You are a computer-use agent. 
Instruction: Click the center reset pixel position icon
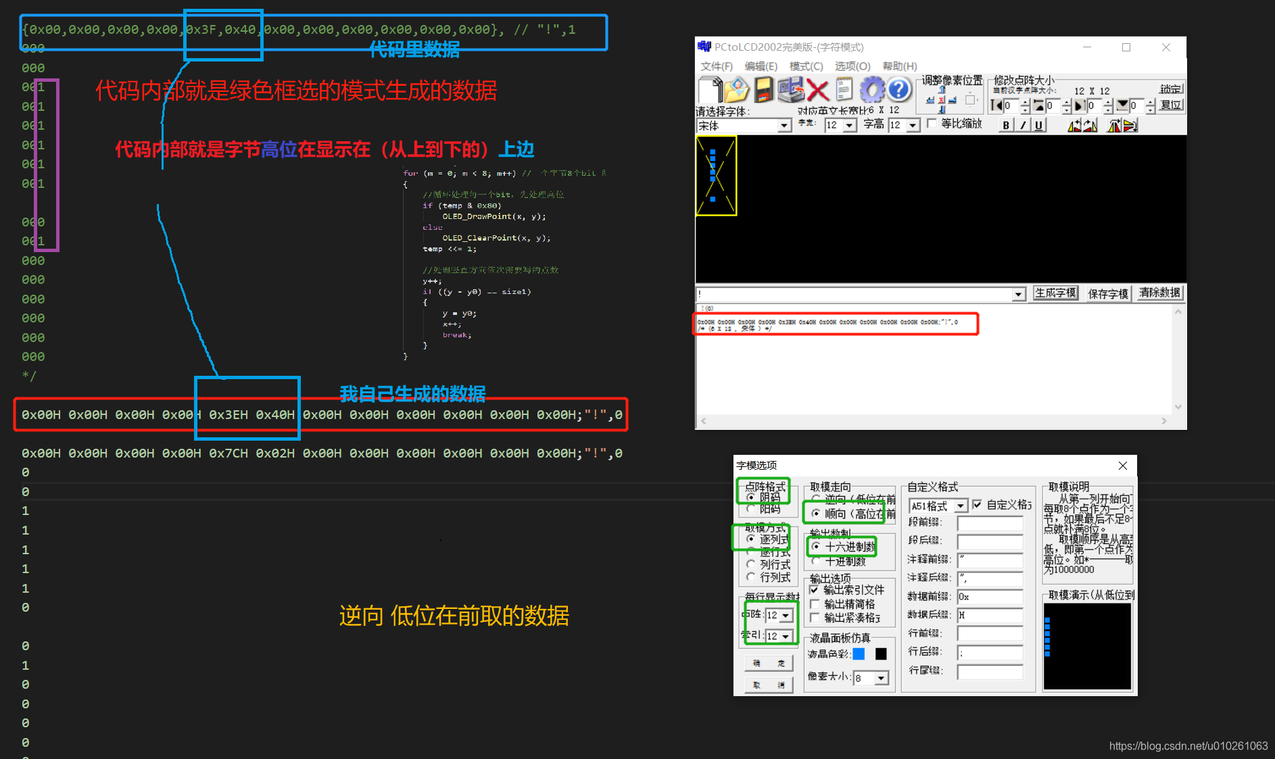[942, 100]
